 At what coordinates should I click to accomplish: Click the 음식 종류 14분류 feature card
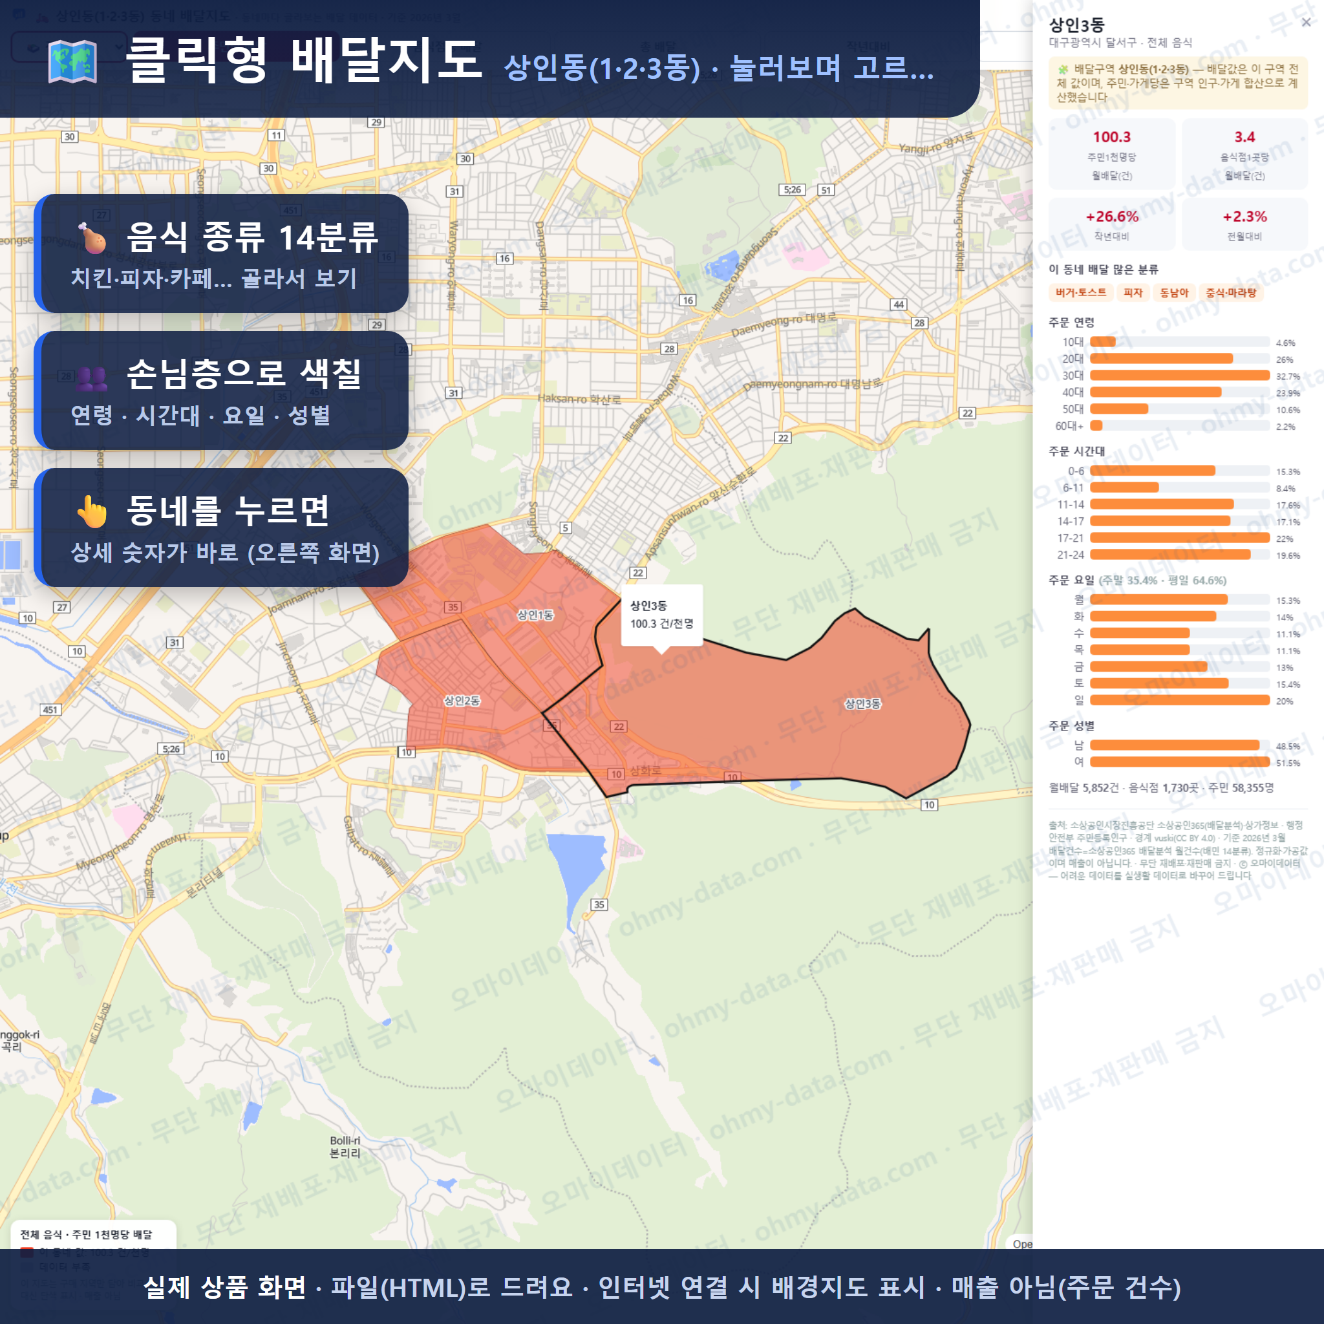click(x=221, y=253)
